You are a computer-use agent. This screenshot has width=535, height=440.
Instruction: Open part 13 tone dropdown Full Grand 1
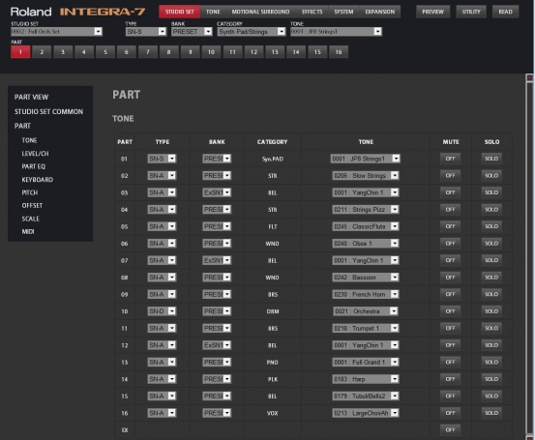(x=365, y=362)
